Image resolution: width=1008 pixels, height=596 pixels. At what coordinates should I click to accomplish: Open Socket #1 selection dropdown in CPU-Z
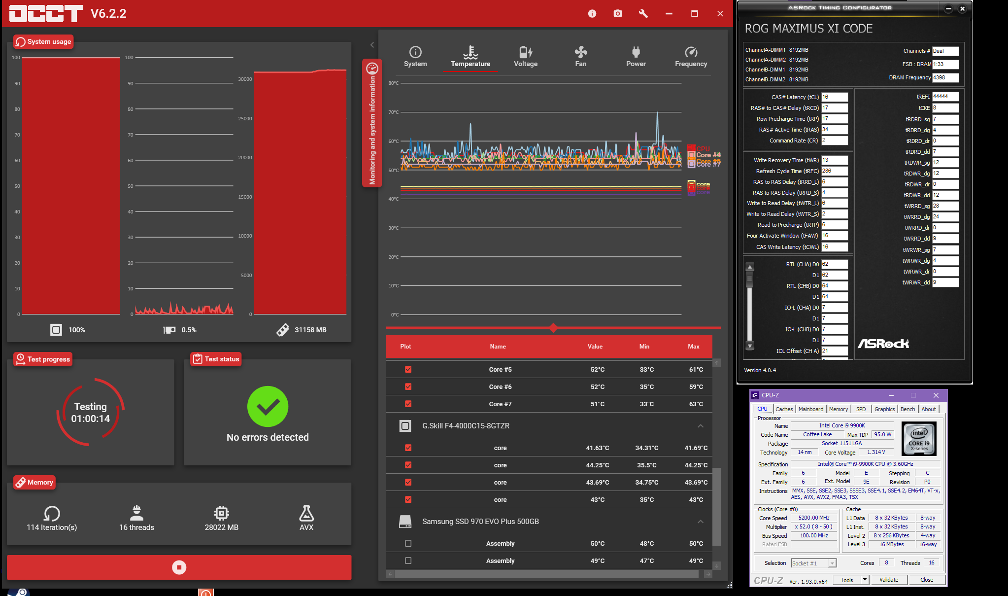[814, 563]
